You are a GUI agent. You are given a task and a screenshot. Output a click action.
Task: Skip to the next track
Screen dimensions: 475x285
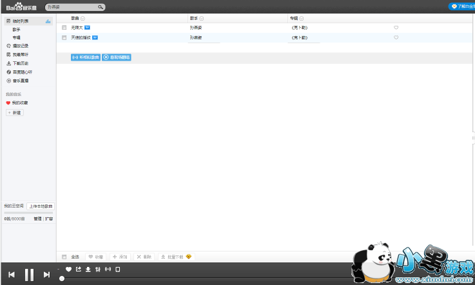point(46,275)
